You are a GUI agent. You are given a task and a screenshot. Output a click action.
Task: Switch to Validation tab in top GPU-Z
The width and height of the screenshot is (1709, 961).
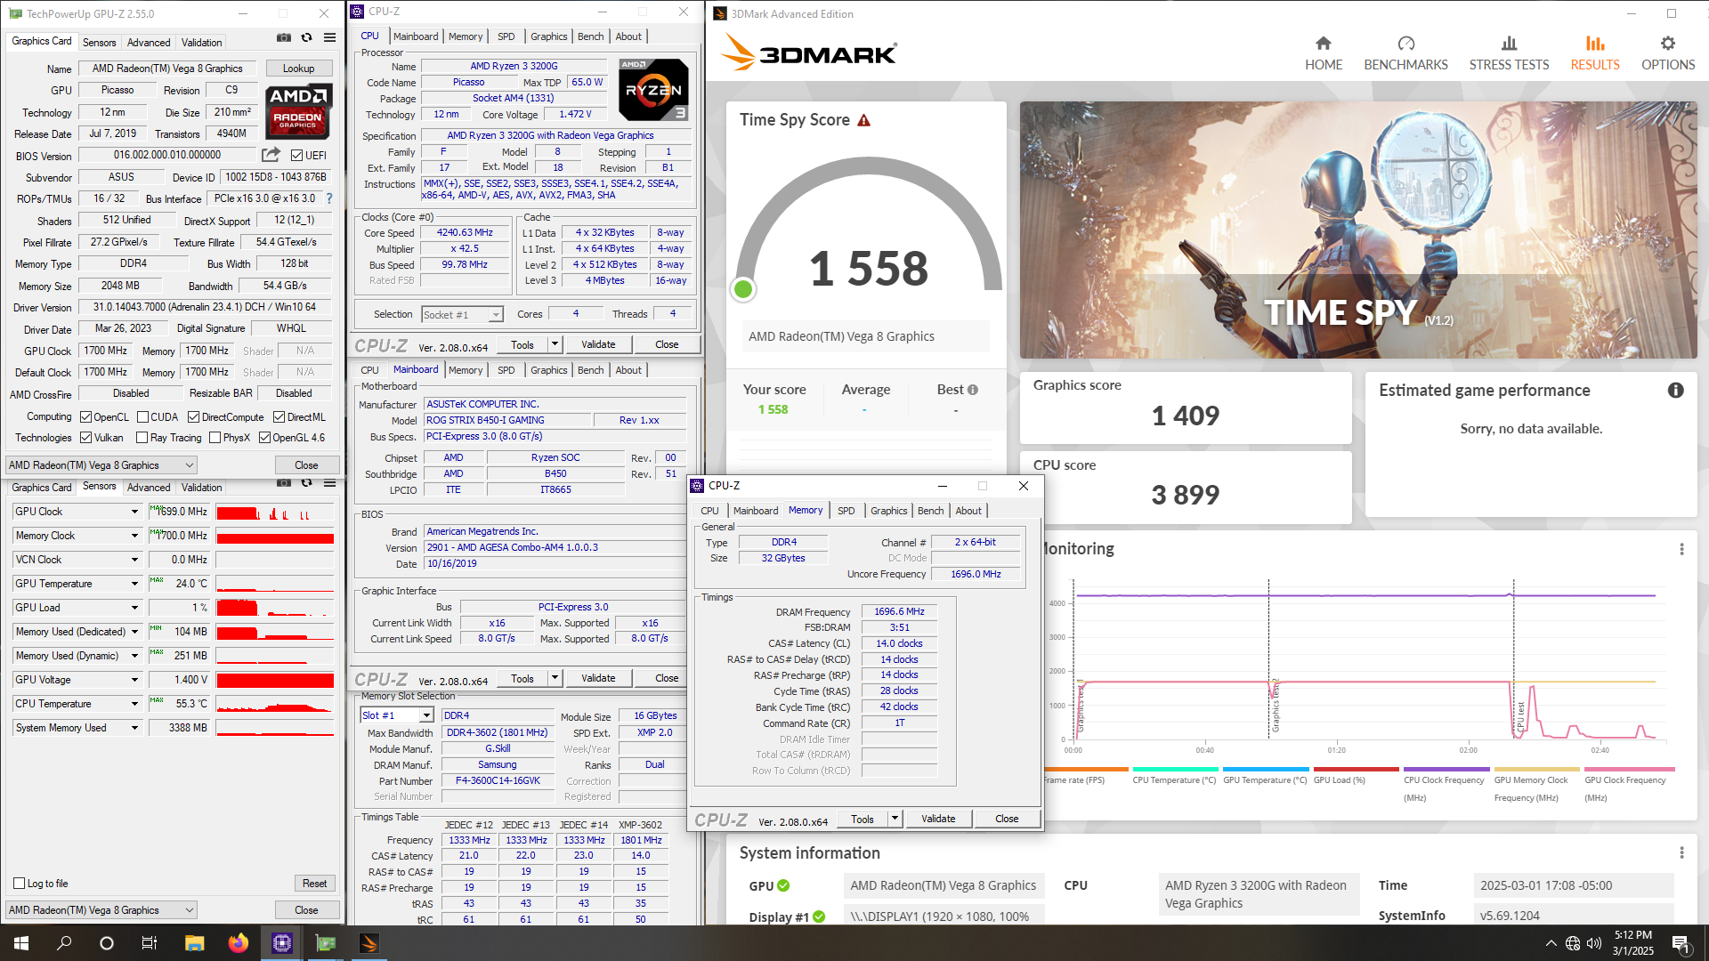point(202,43)
